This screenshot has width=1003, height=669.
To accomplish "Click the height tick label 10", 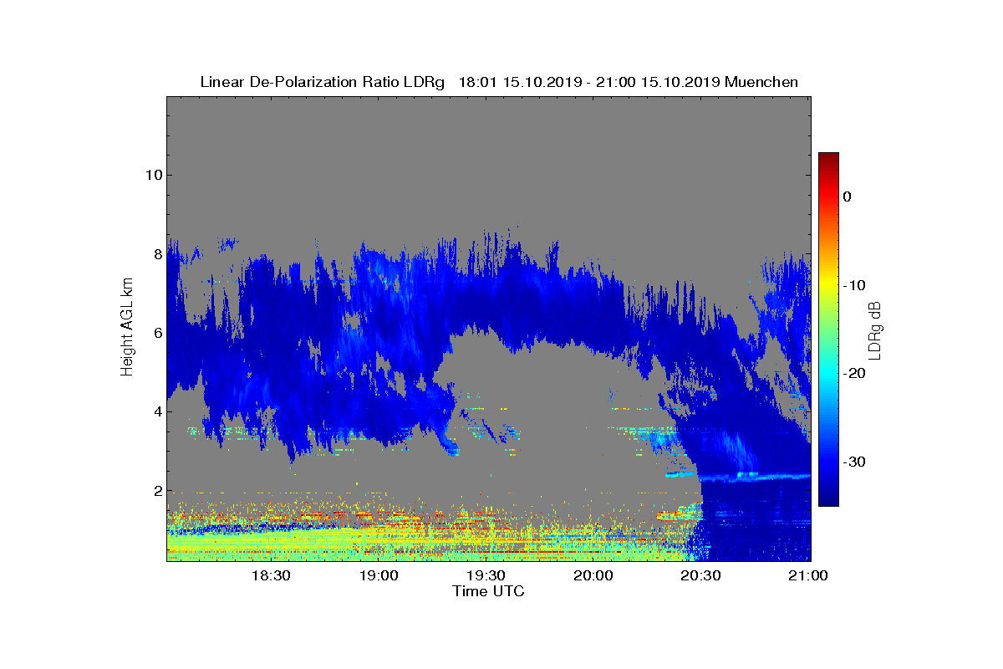I will 152,175.
